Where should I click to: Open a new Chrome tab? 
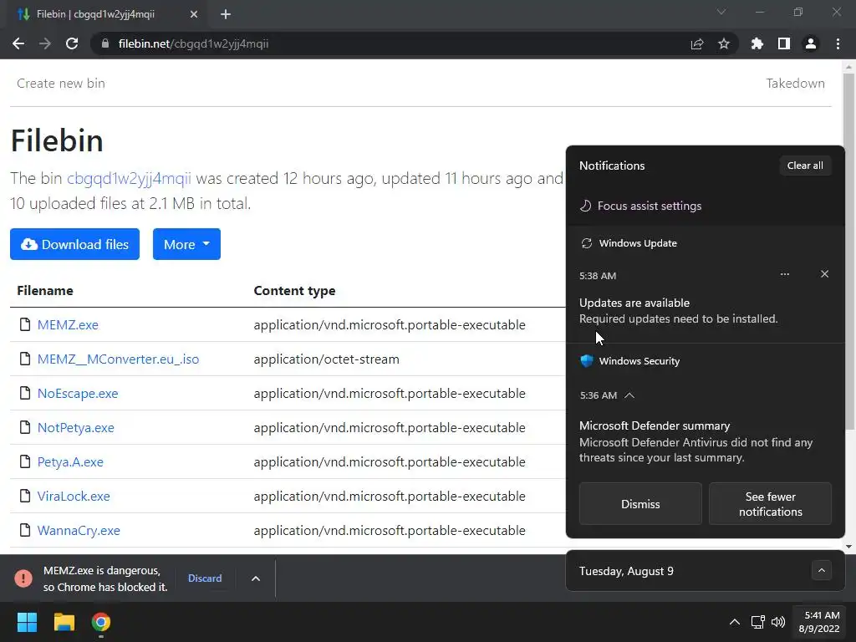coord(226,13)
